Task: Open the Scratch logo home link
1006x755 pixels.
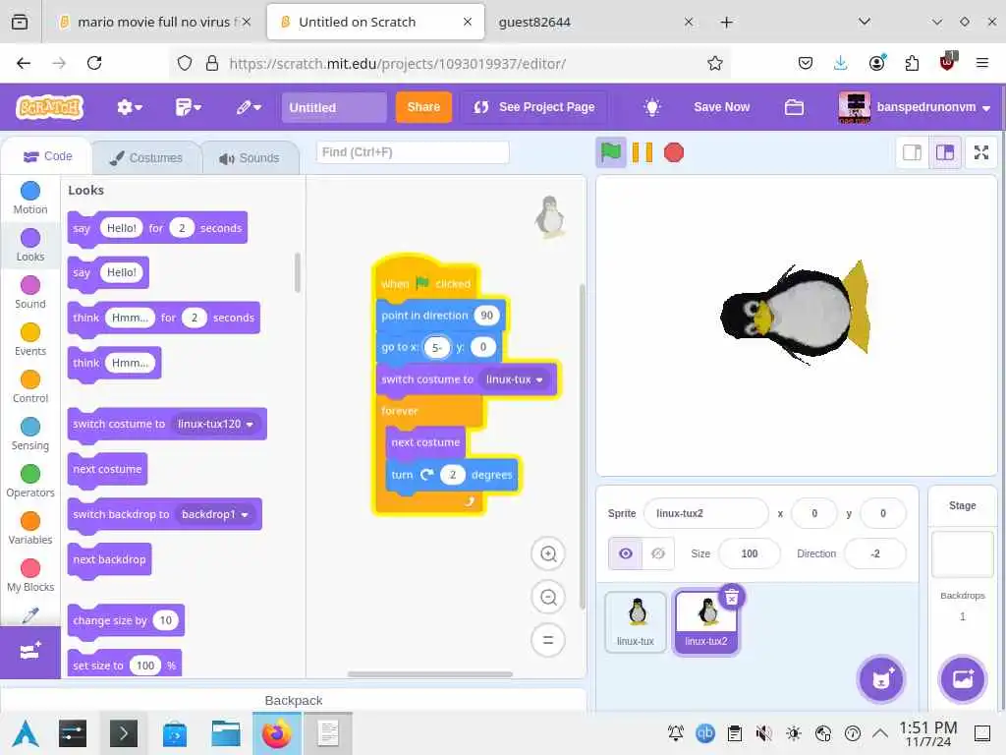Action: click(50, 107)
